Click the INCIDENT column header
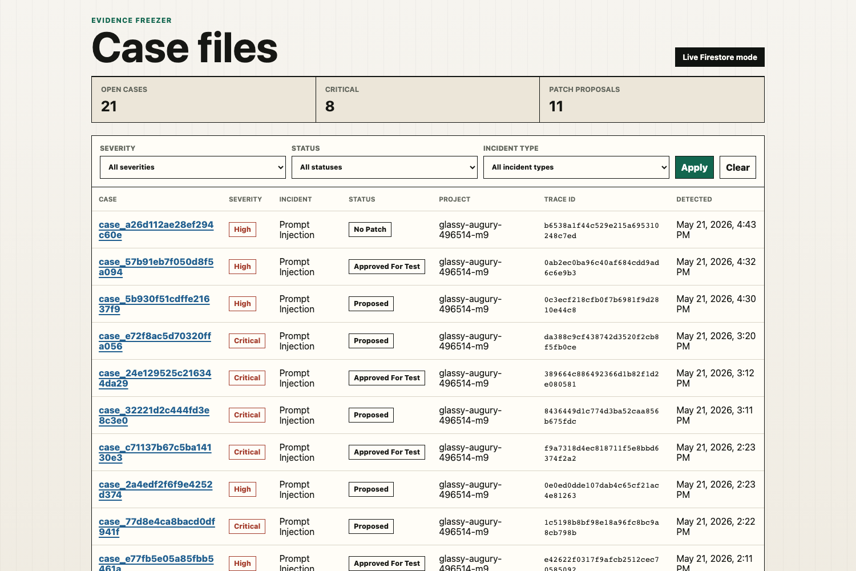 (296, 199)
